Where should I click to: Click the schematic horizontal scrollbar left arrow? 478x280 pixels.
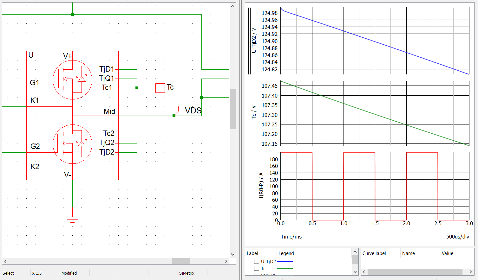tap(5, 261)
